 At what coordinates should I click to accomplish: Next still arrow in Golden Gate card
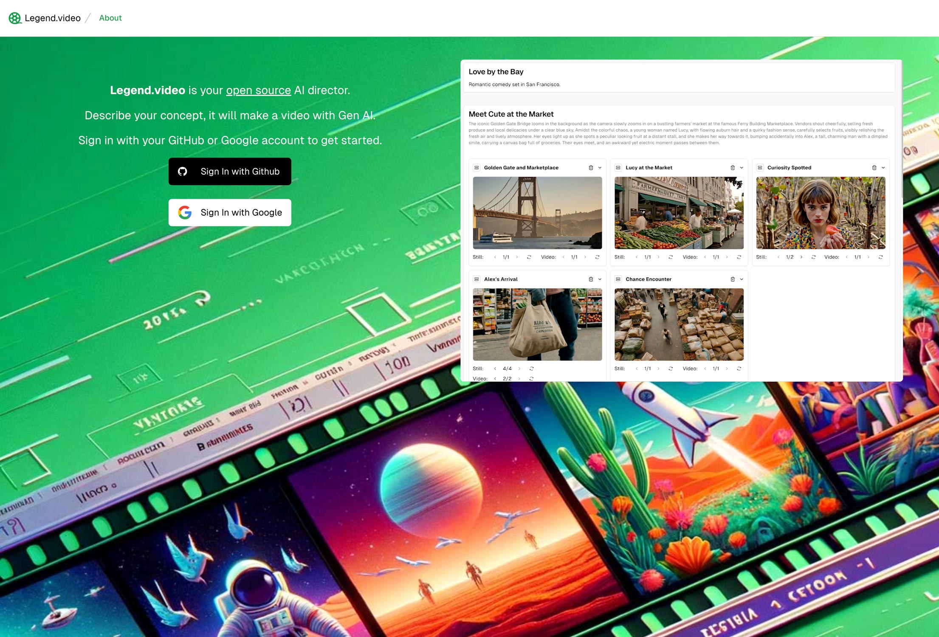[517, 257]
